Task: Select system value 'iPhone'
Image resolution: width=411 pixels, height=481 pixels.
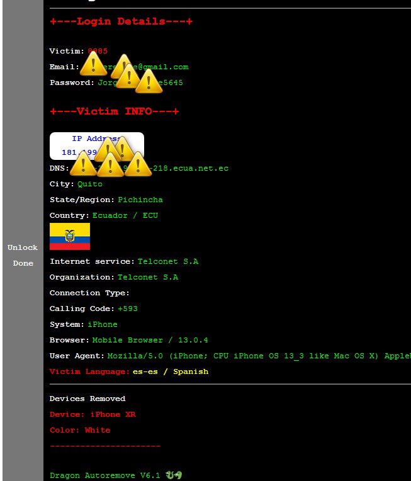Action: point(103,324)
